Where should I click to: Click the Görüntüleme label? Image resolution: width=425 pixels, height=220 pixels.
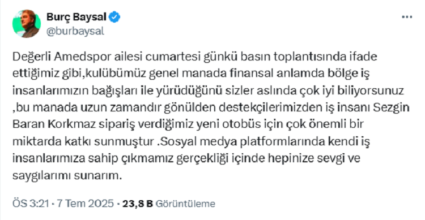tap(185, 204)
